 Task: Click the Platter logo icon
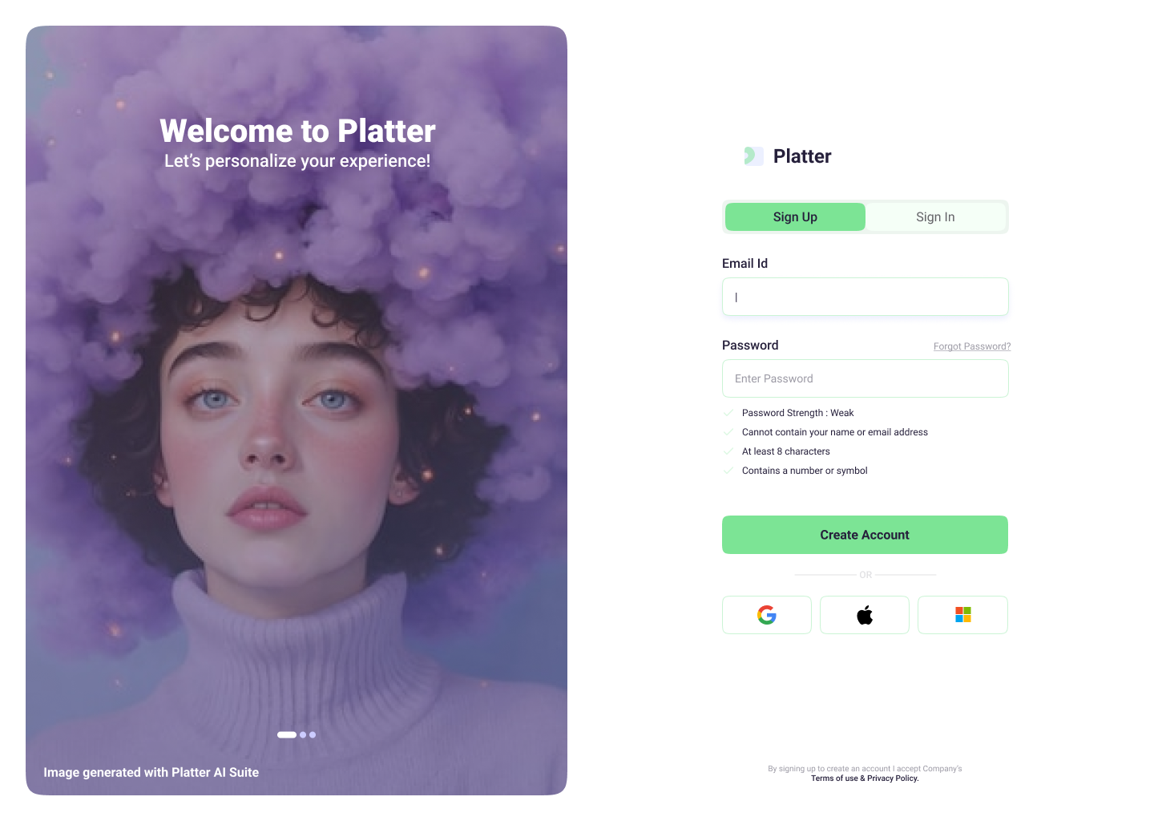[x=753, y=156]
